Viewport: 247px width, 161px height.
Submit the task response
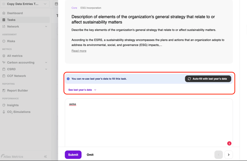[x=73, y=155]
